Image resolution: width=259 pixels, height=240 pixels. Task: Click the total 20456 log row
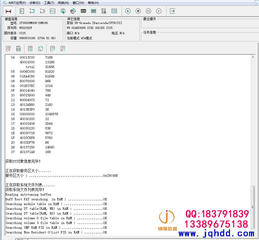pyautogui.click(x=40, y=67)
